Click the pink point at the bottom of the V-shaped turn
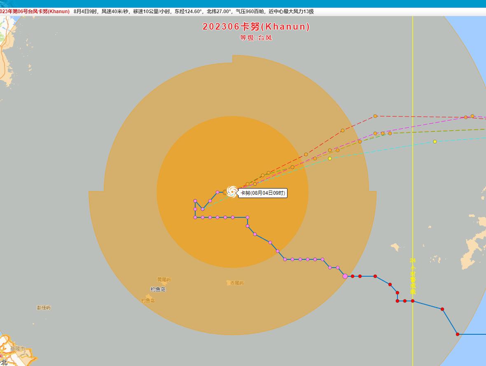This screenshot has width=486, height=366. [202, 209]
